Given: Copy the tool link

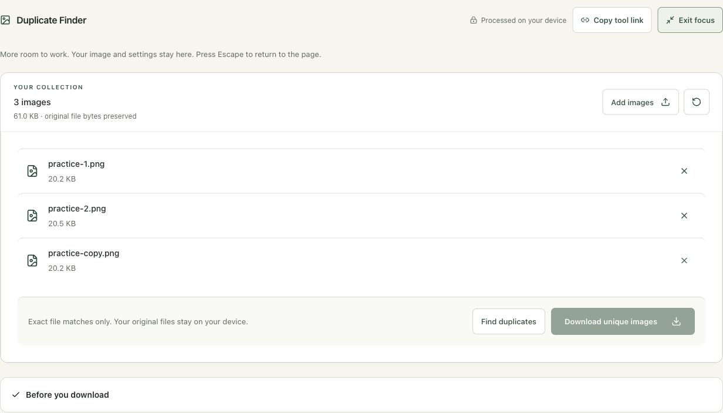Looking at the screenshot, I should pyautogui.click(x=612, y=20).
